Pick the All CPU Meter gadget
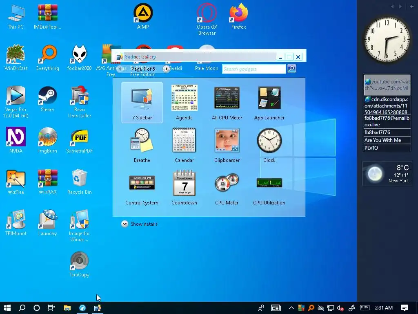This screenshot has width=418, height=314. tap(227, 103)
